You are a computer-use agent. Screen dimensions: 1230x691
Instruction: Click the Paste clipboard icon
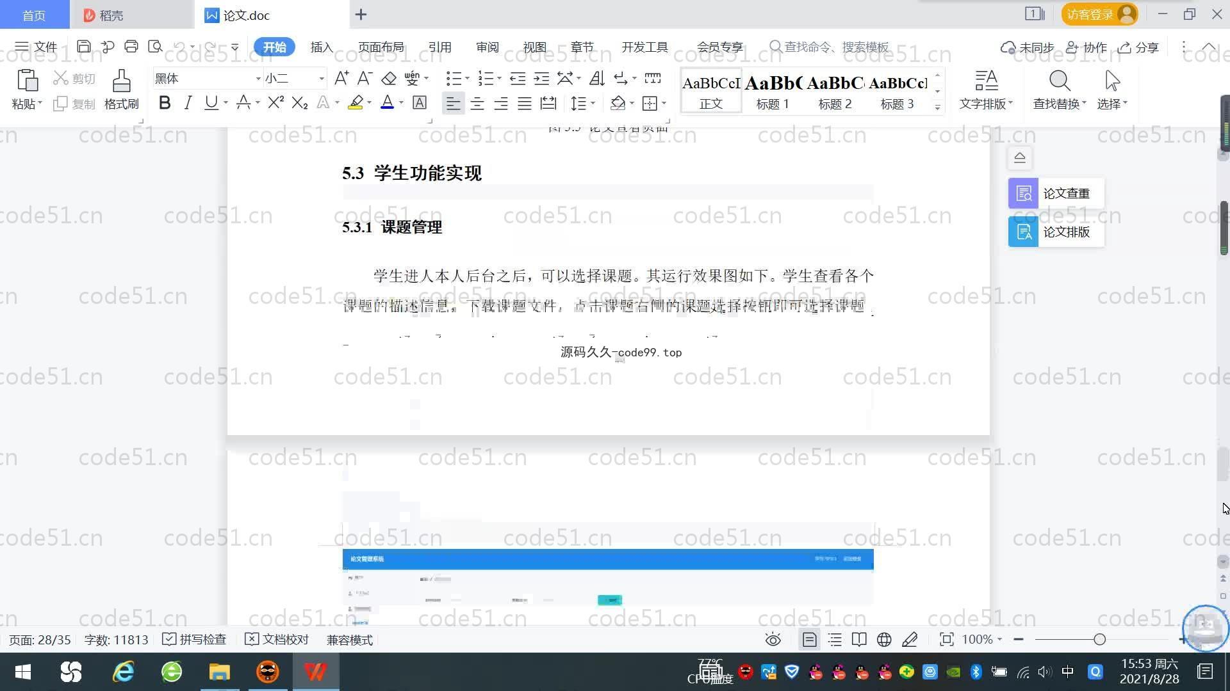[x=27, y=81]
